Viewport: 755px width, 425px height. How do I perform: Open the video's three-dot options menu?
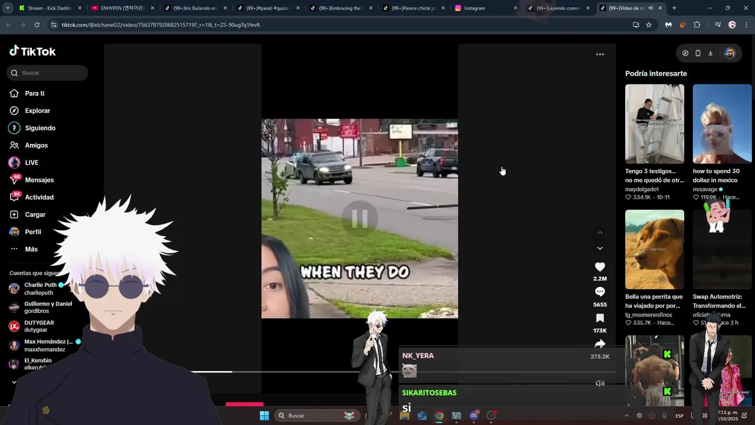[x=600, y=54]
